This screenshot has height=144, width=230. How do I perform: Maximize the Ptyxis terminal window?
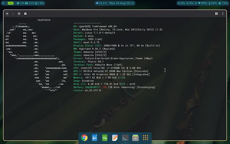click(19, 14)
